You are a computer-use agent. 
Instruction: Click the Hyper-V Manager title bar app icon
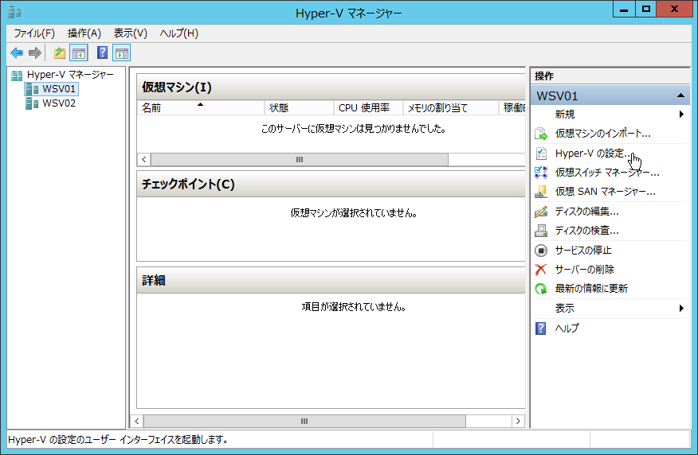pyautogui.click(x=14, y=12)
